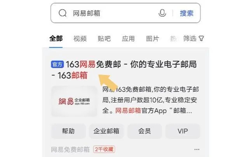Open the filter funnel icon
The image size is (236, 157).
201,39
